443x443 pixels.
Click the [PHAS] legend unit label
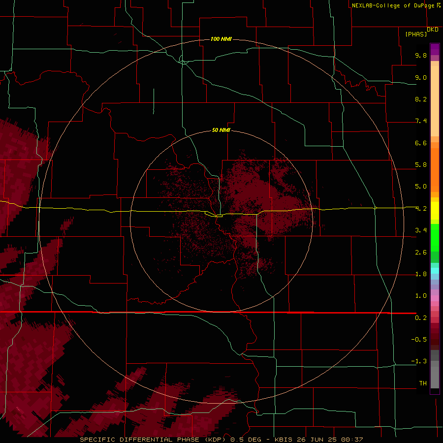[x=416, y=34]
